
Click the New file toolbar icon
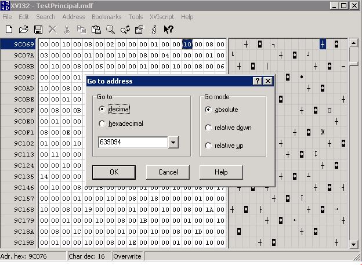[x=9, y=30]
